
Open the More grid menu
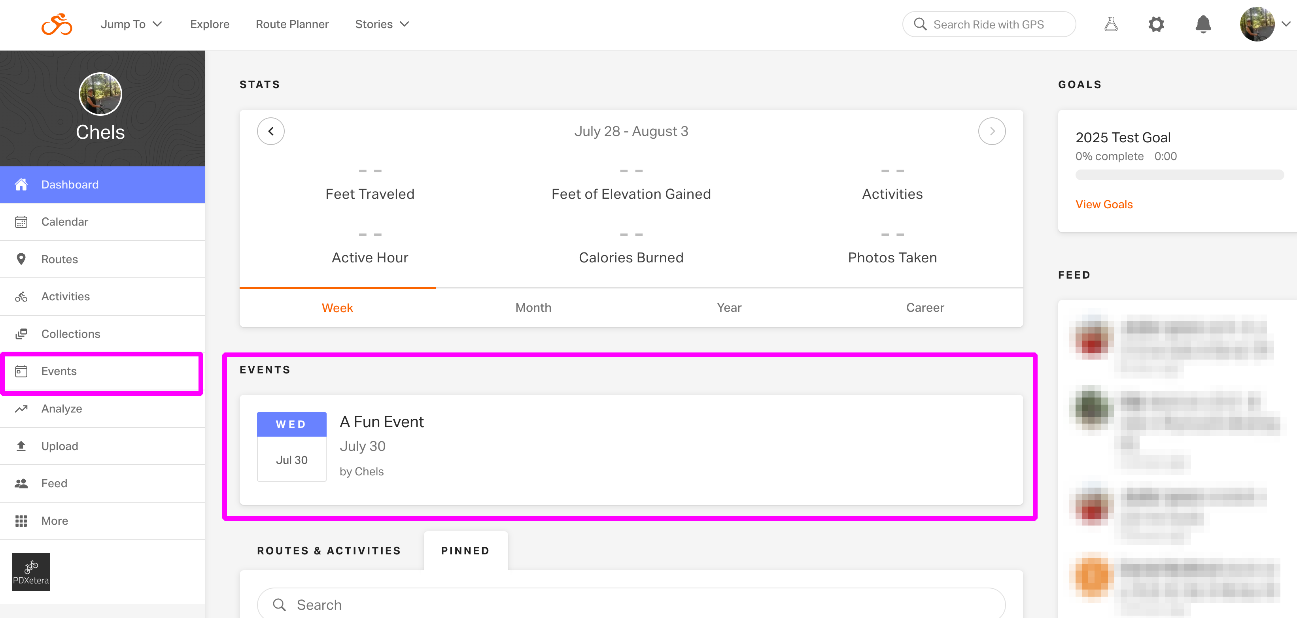point(21,520)
